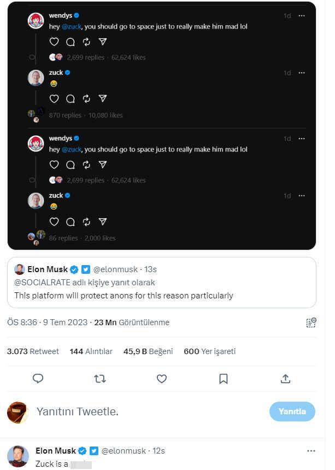
Task: Open 3.073 Retweet list
Action: [x=33, y=351]
